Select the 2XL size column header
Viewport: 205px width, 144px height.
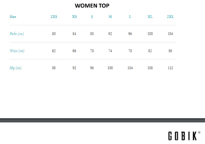point(170,17)
